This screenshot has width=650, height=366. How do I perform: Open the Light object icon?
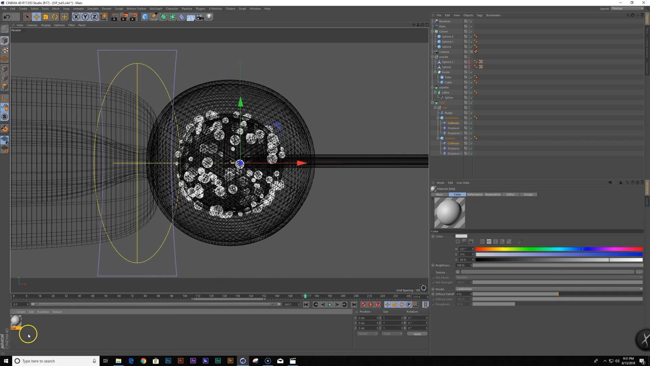pyautogui.click(x=209, y=17)
